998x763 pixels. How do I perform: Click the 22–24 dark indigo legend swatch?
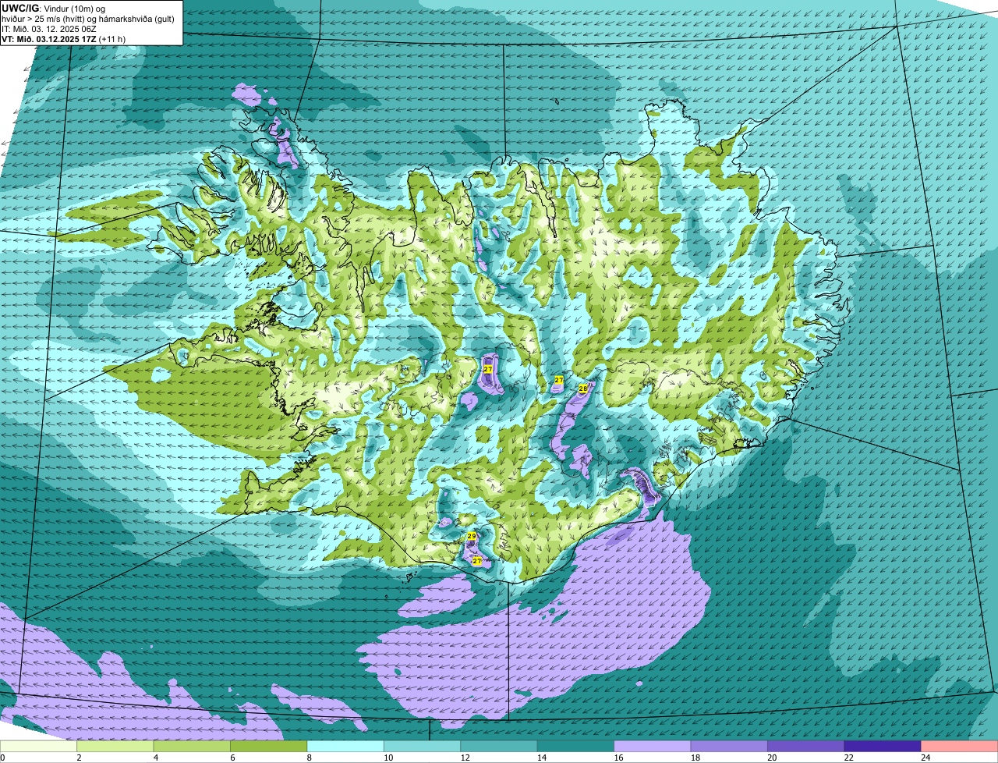(883, 746)
